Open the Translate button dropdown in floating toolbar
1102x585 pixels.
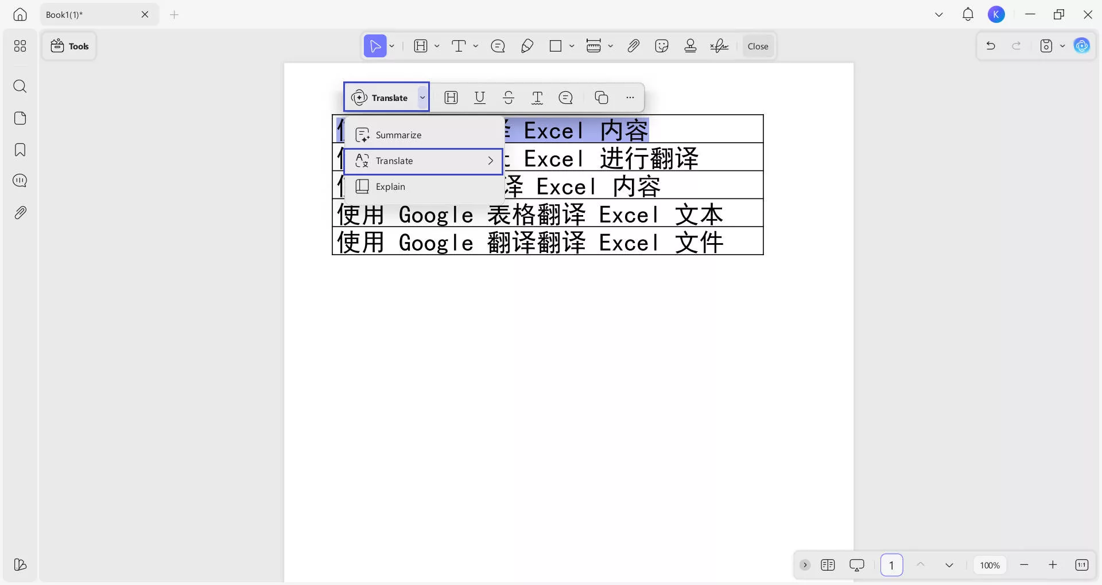[423, 97]
